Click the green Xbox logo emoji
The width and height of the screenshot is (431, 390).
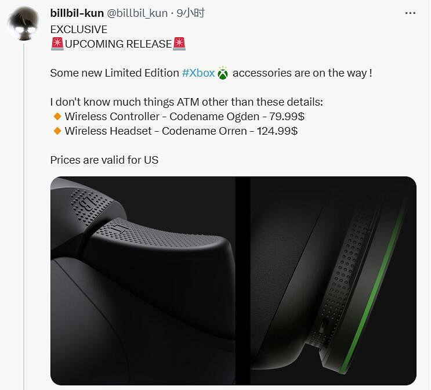223,73
